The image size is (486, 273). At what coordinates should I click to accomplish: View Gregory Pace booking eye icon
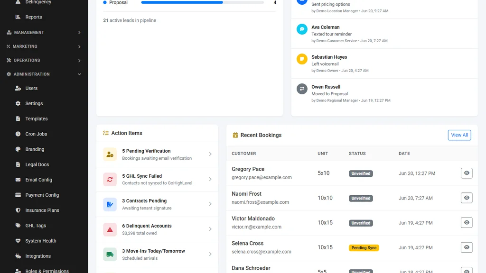pyautogui.click(x=467, y=173)
